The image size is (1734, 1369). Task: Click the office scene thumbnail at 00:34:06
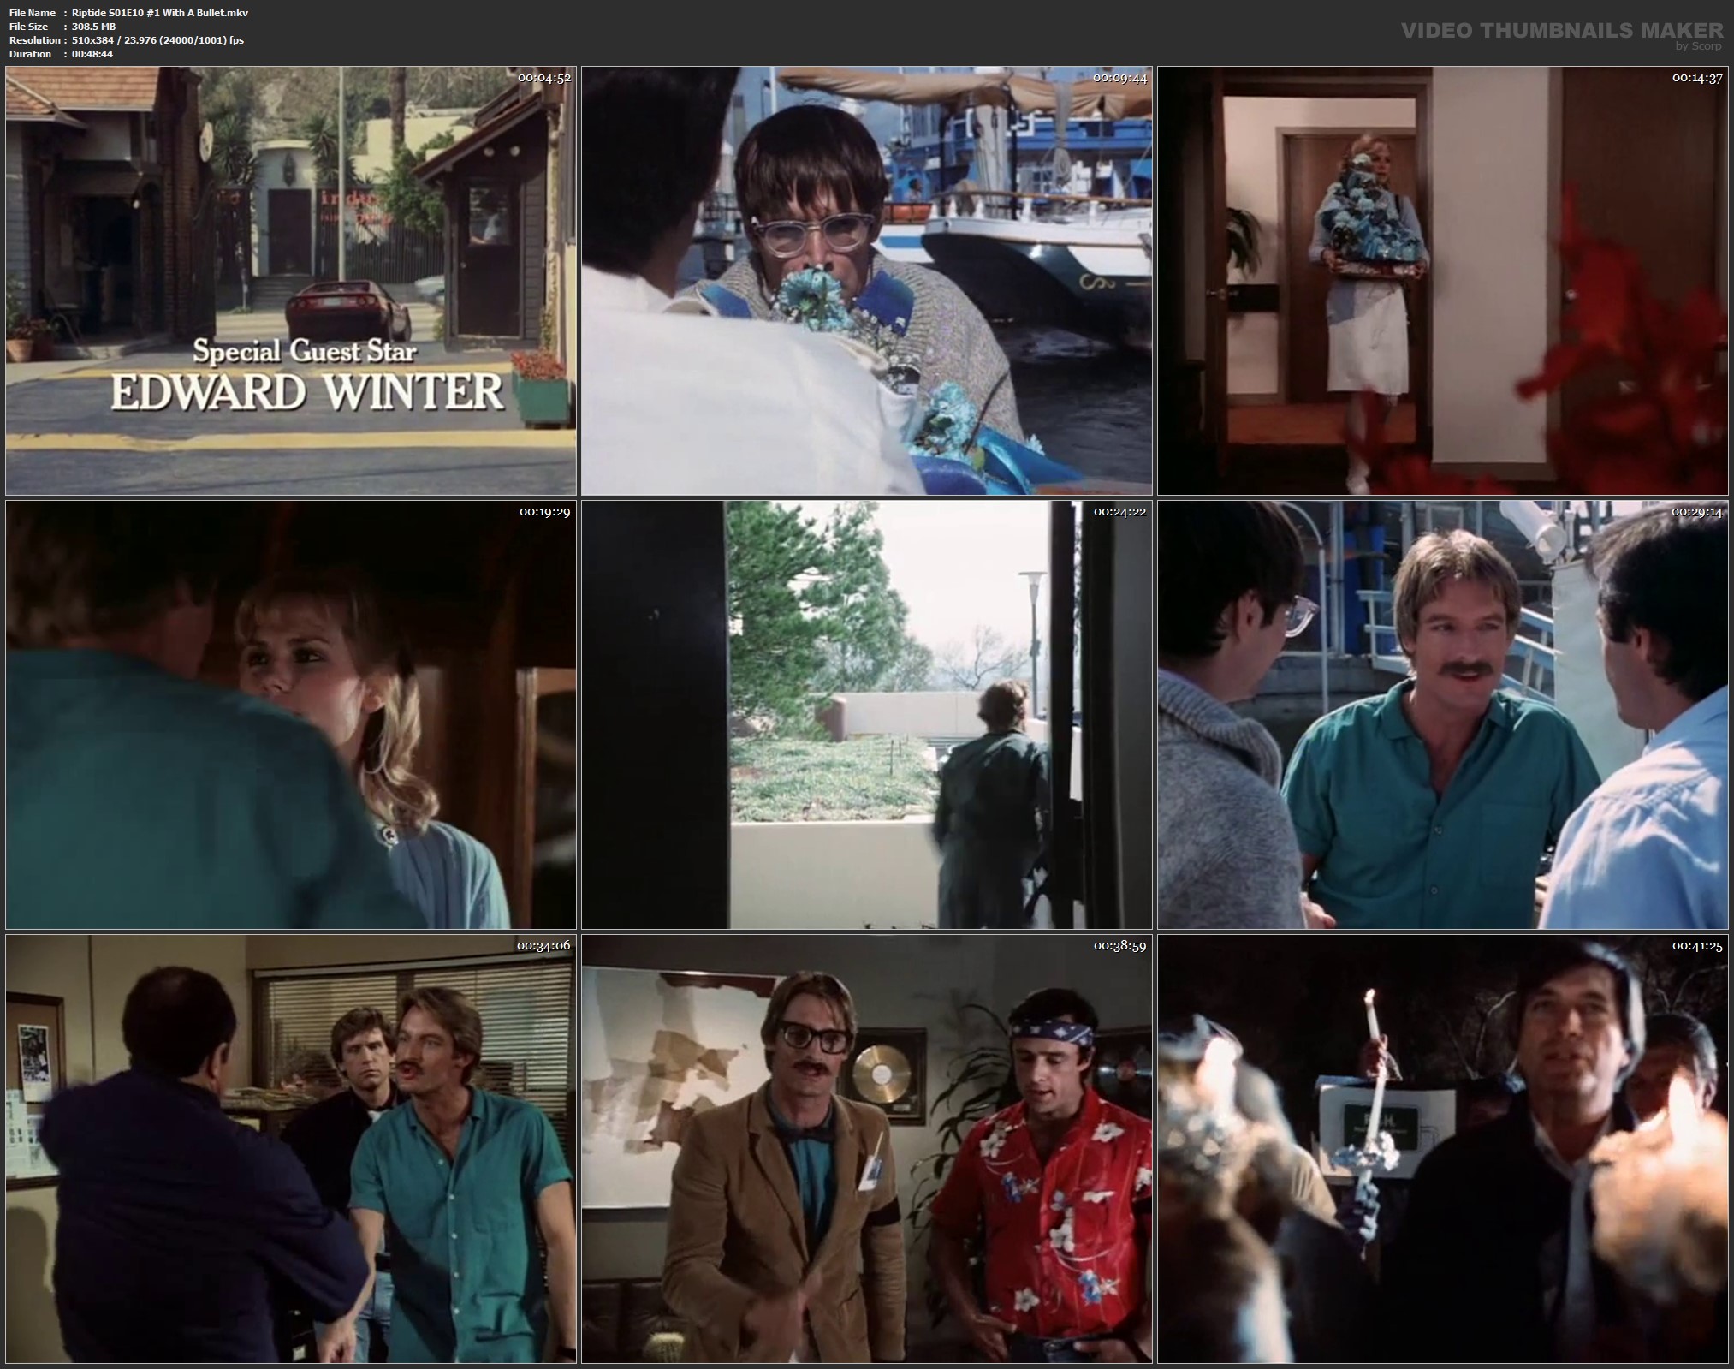click(290, 1149)
